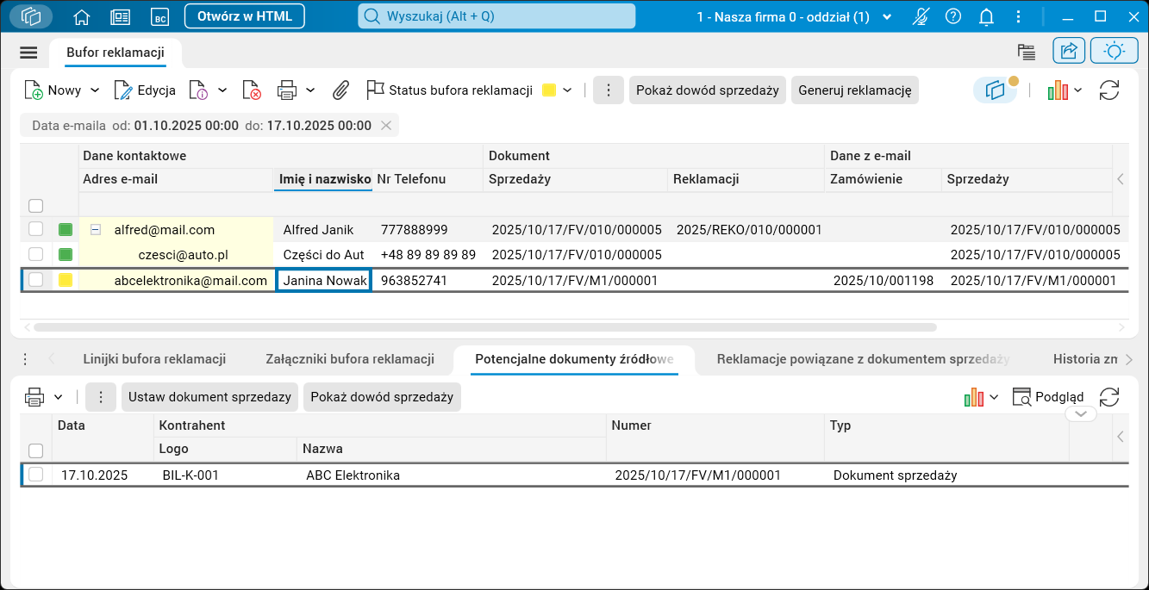
Task: Open the BC module icon
Action: [x=159, y=16]
